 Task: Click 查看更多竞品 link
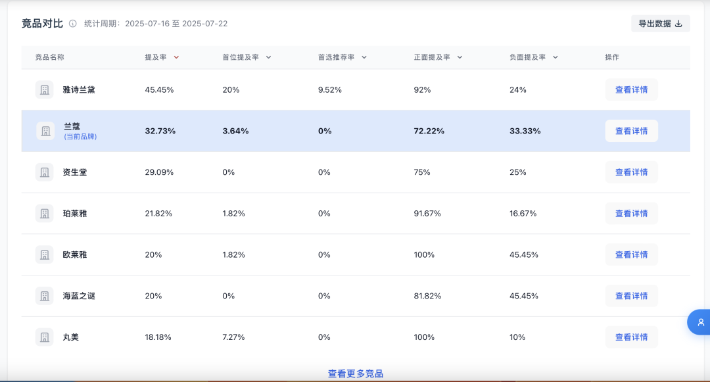click(x=356, y=373)
